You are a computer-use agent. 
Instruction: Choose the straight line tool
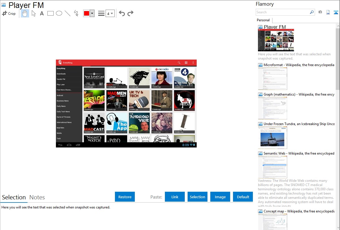coord(68,13)
